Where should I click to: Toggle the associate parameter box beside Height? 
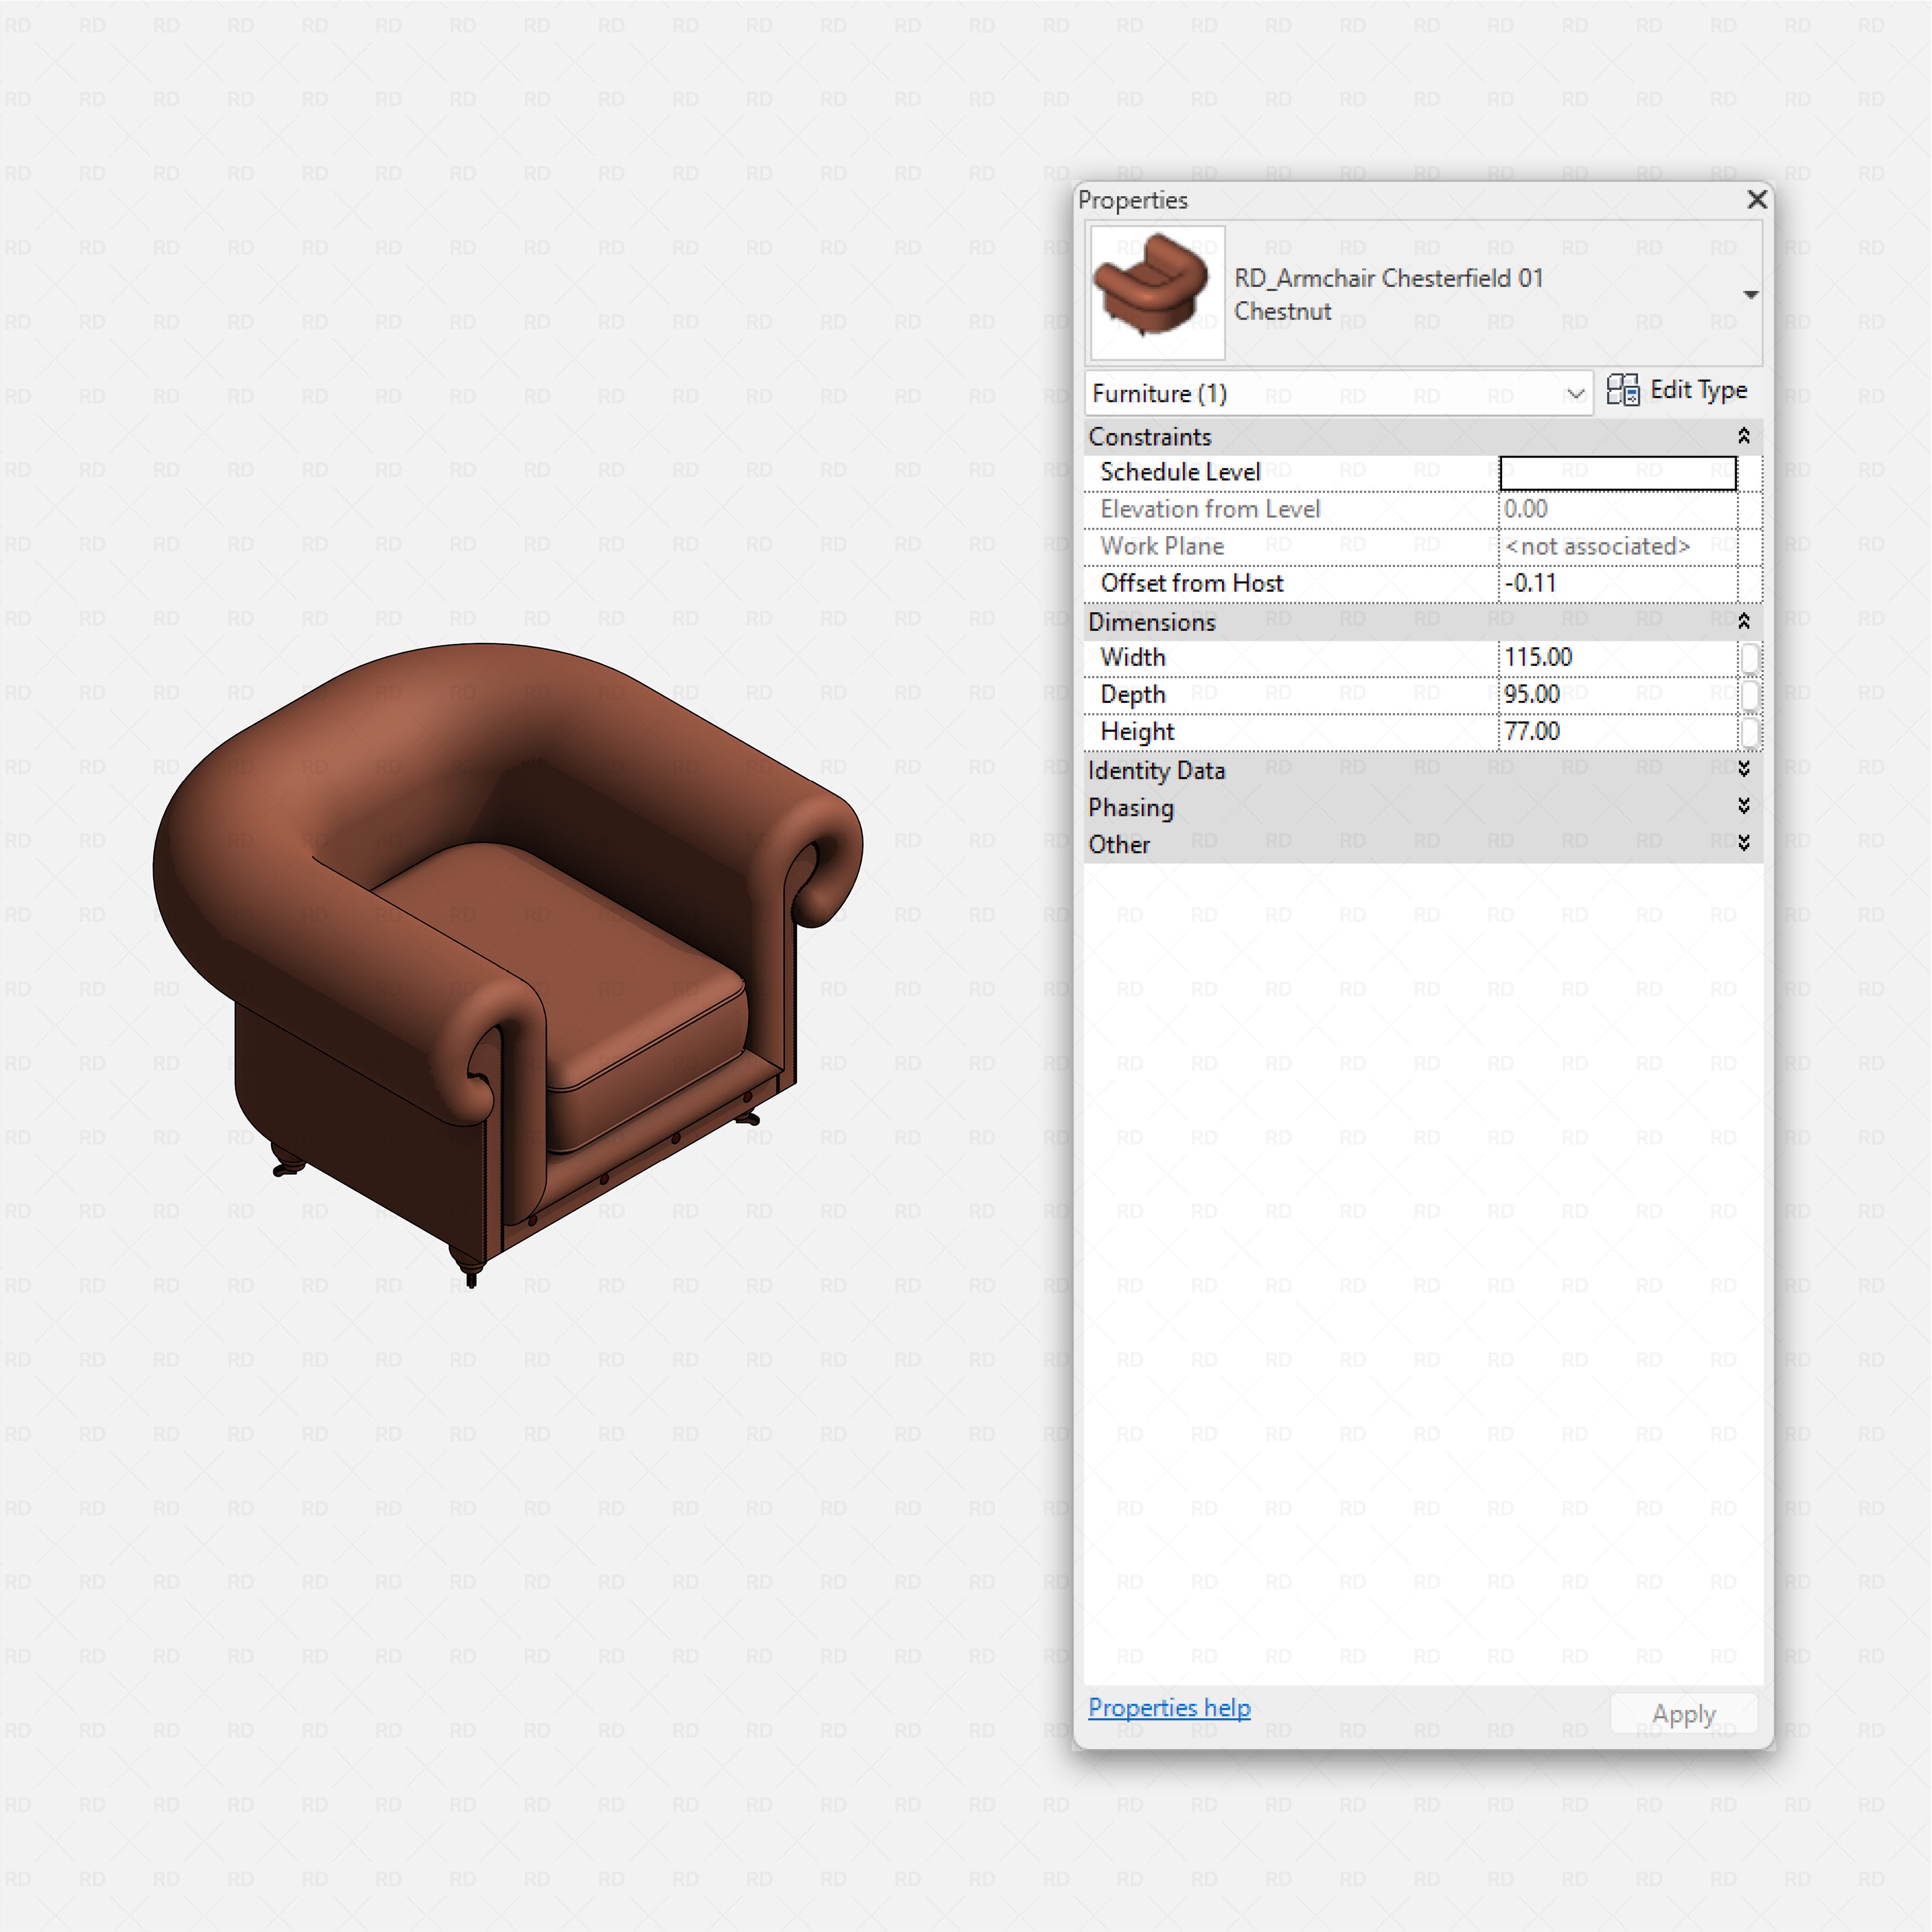coord(1751,731)
